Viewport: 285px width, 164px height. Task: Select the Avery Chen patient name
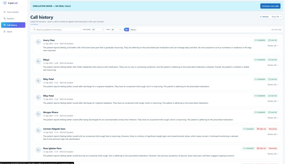[49, 40]
